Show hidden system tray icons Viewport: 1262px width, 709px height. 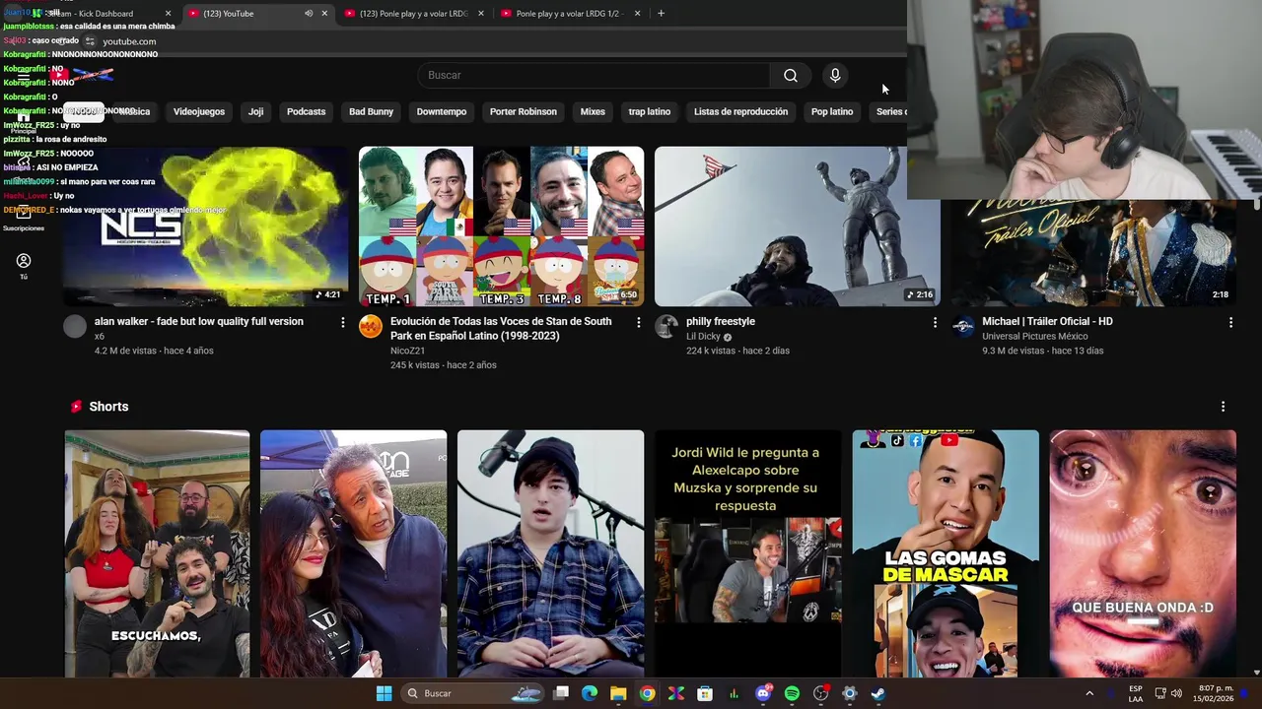pos(1089,693)
